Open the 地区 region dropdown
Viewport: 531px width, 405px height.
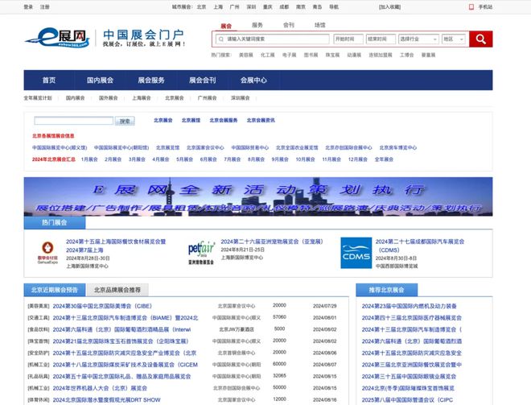coord(454,39)
